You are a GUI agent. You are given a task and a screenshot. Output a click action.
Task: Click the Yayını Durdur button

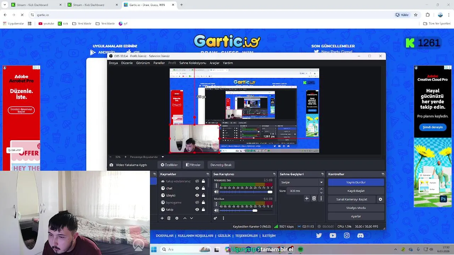(x=356, y=182)
